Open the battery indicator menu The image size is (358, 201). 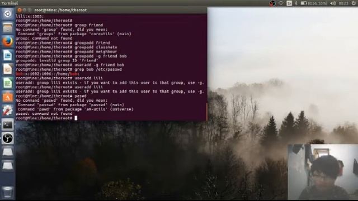[x=314, y=3]
